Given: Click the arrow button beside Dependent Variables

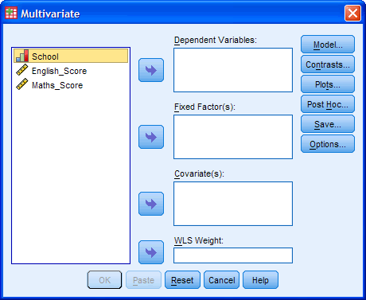Looking at the screenshot, I should pyautogui.click(x=151, y=70).
